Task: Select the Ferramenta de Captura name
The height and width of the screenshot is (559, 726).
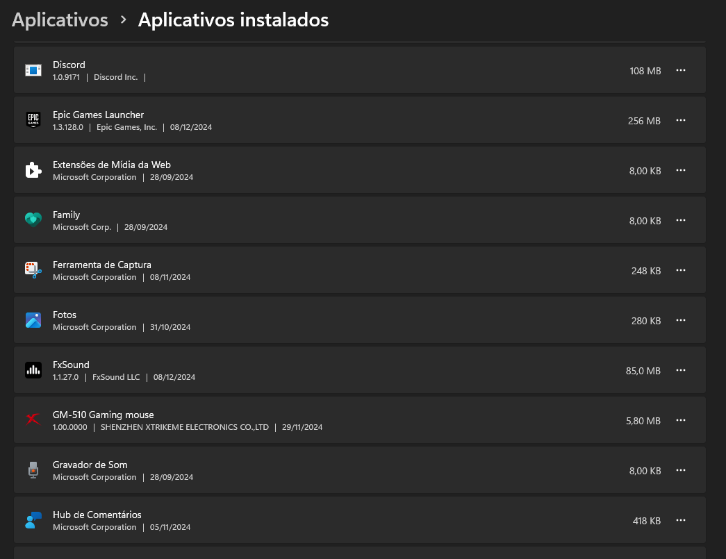Action: click(x=102, y=265)
